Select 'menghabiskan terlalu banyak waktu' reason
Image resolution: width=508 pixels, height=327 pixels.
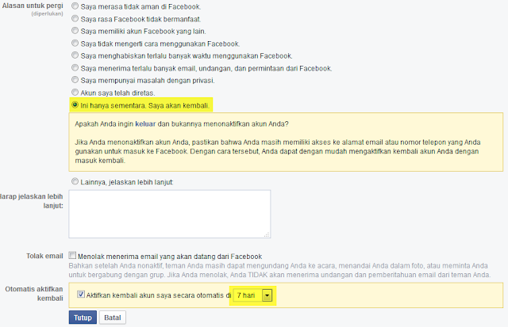tap(75, 55)
